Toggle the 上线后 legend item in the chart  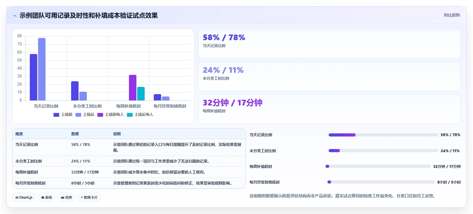85,115
